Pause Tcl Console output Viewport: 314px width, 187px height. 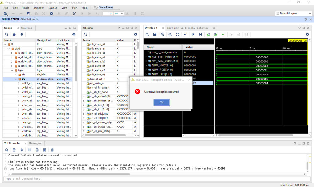pos(29,150)
